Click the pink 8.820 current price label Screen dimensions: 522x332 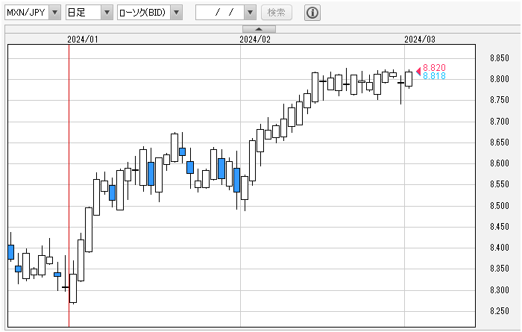coord(434,68)
